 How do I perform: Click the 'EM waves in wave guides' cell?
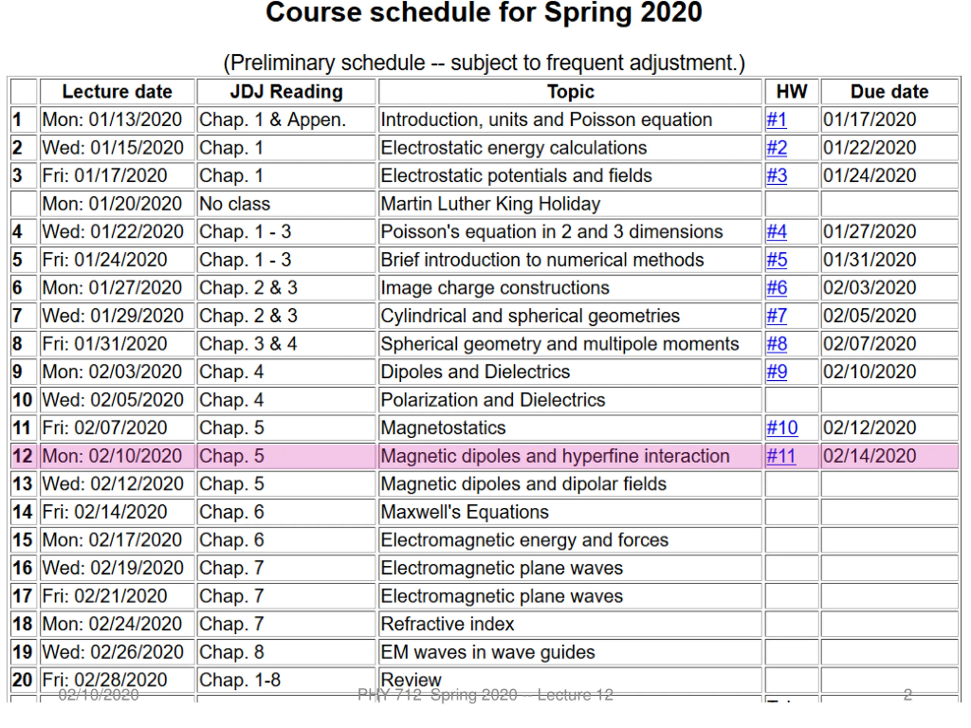click(x=487, y=652)
